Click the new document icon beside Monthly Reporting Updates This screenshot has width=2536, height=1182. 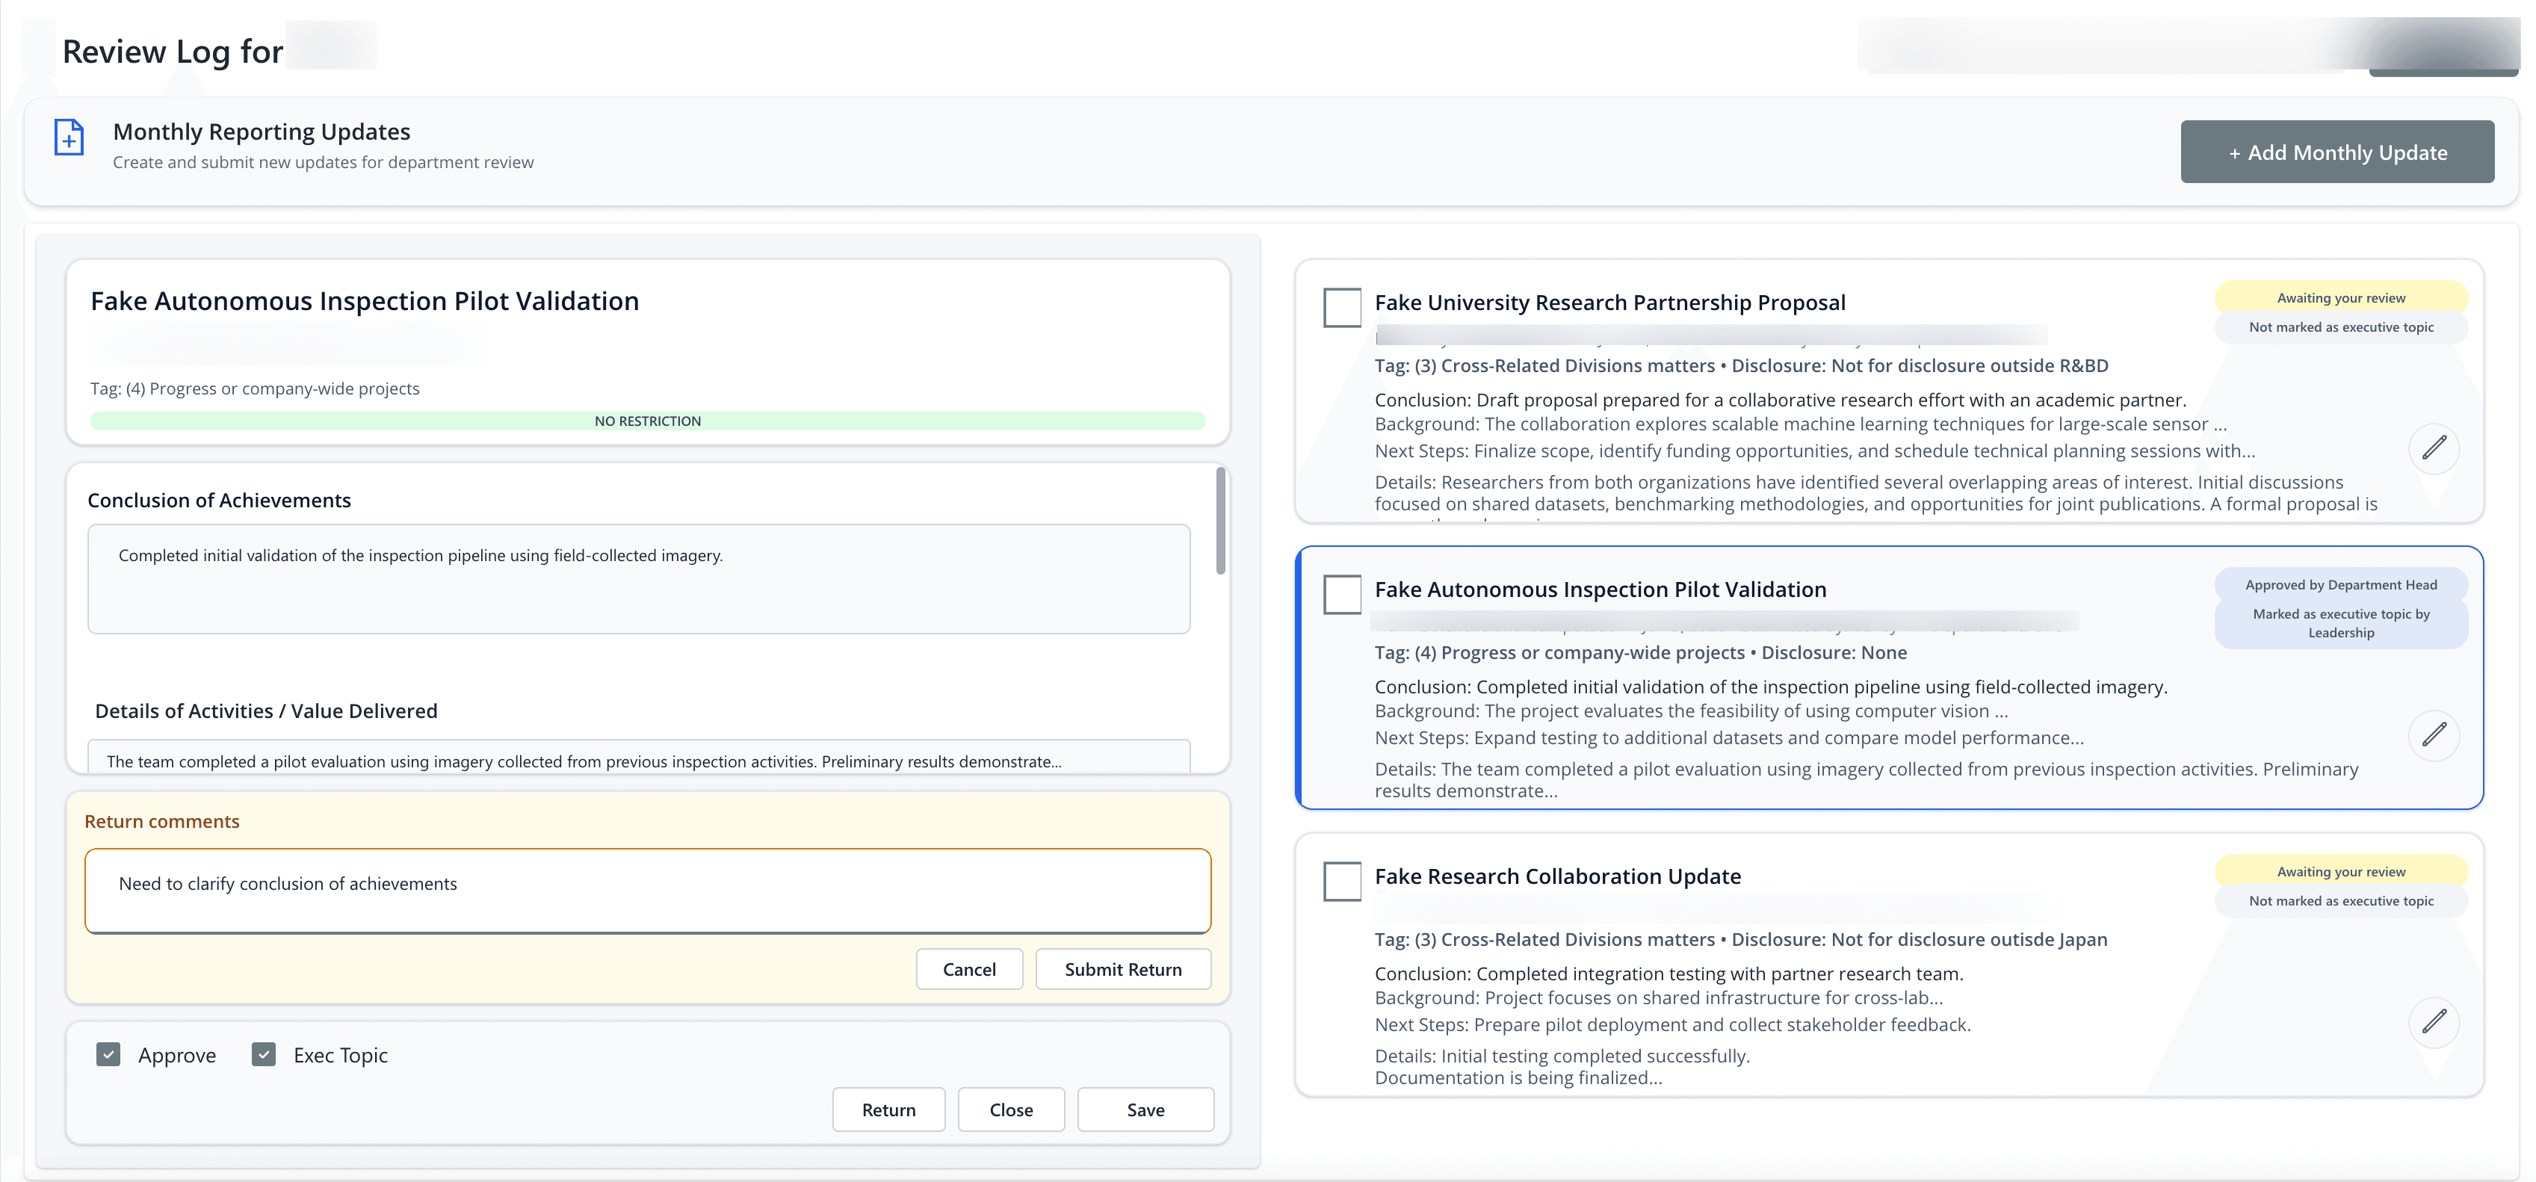pos(69,137)
